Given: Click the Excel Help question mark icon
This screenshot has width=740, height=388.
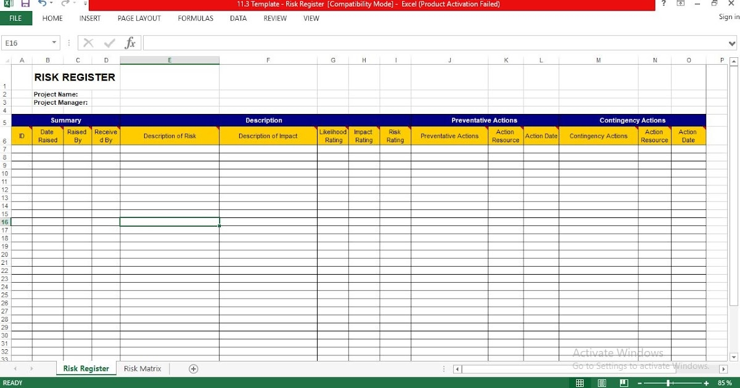Looking at the screenshot, I should (663, 4).
